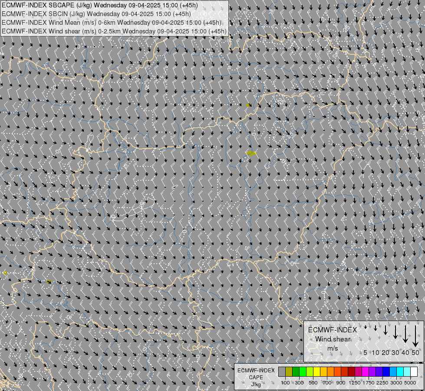425x391 pixels.
Task: Pick the sky blue swatch before 3000 tick
Action: [393, 371]
